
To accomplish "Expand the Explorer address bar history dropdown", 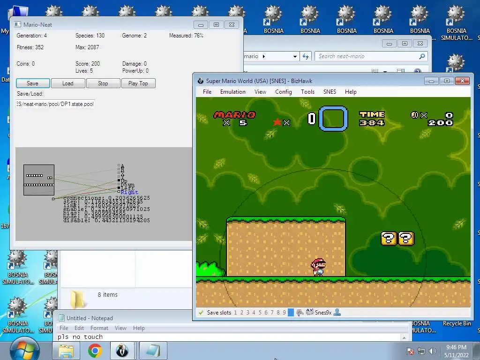I will click(x=295, y=56).
